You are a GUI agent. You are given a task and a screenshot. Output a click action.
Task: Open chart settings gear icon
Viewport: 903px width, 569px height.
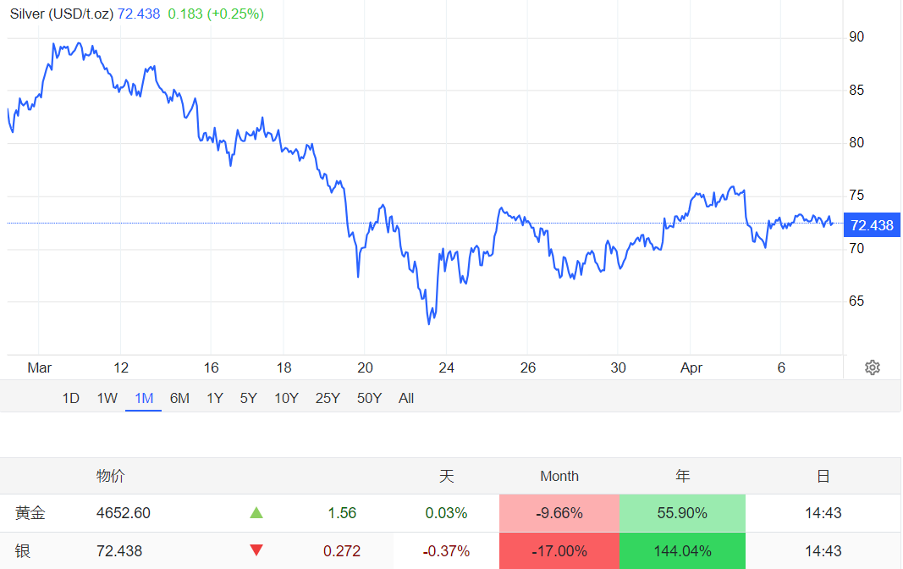click(873, 367)
